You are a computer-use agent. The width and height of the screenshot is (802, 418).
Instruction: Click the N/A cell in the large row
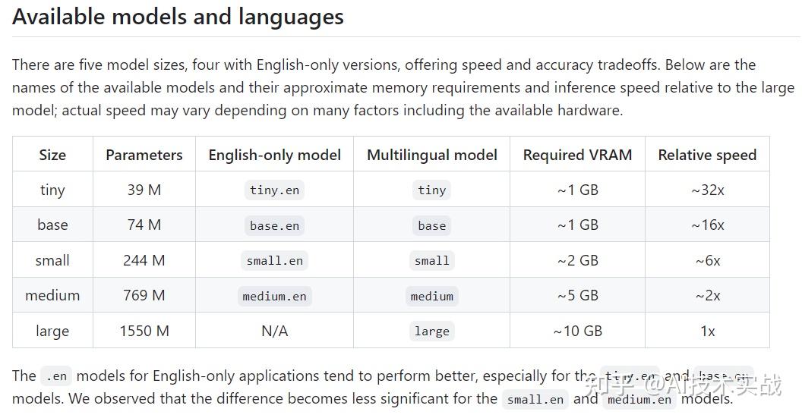(274, 331)
